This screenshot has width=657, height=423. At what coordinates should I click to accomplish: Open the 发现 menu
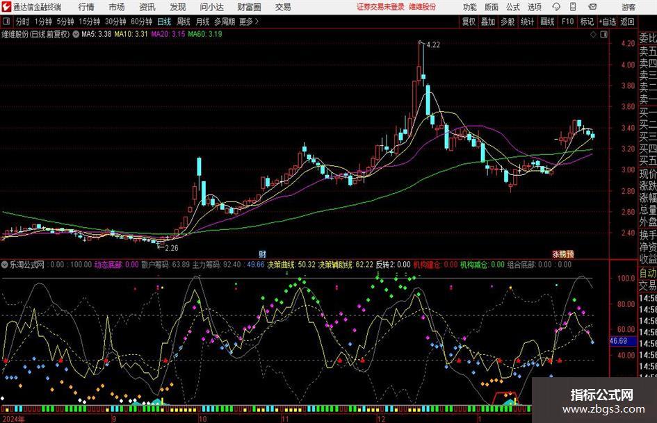point(178,7)
